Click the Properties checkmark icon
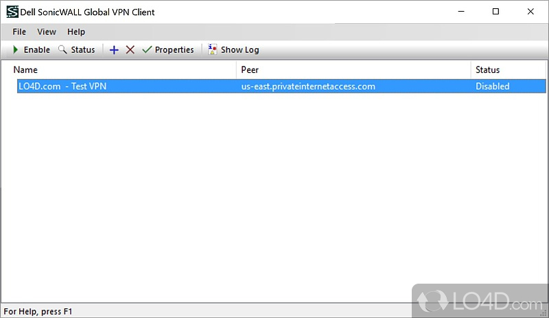Viewport: 549px width, 318px height. pyautogui.click(x=147, y=49)
